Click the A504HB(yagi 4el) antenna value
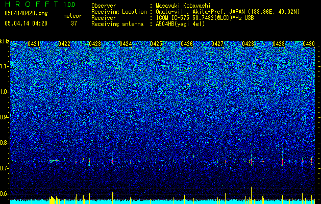Image resolution: width=321 pixels, height=204 pixels. 180,24
